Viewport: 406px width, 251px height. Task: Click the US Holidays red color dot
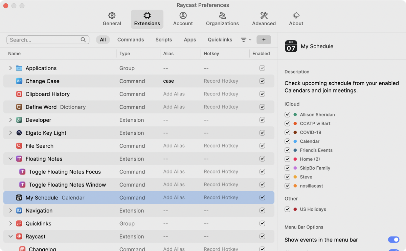pos(295,210)
